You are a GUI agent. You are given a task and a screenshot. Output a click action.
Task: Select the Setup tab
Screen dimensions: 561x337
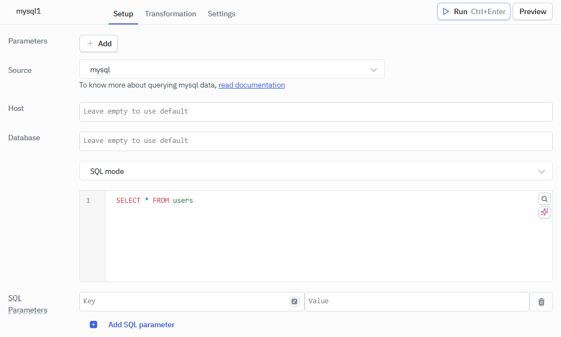[123, 14]
